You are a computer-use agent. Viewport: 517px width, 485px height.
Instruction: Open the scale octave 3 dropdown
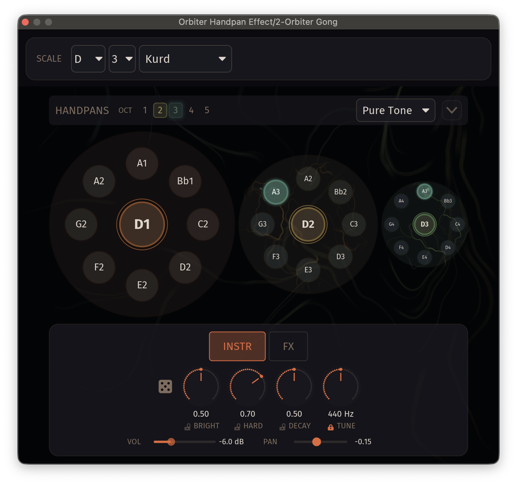click(x=122, y=59)
